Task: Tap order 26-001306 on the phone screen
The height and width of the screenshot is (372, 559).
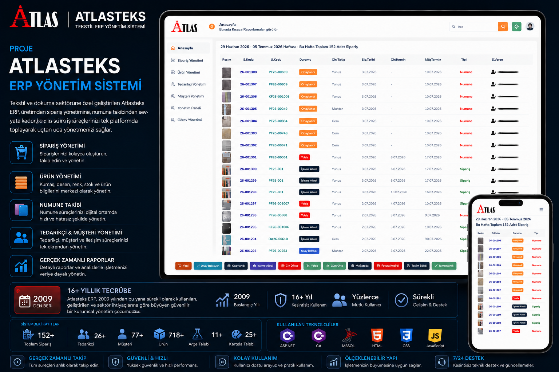Action: (495, 257)
